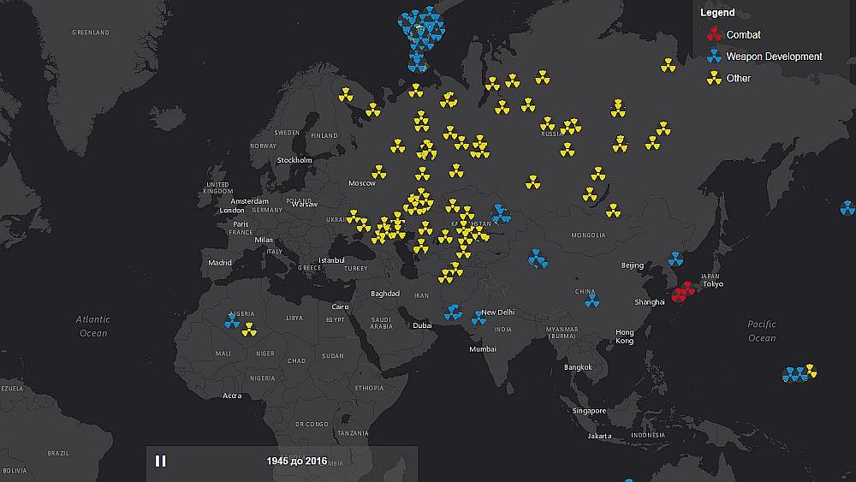The width and height of the screenshot is (856, 482).
Task: Click the Weapon Development legend label
Action: pyautogui.click(x=774, y=57)
